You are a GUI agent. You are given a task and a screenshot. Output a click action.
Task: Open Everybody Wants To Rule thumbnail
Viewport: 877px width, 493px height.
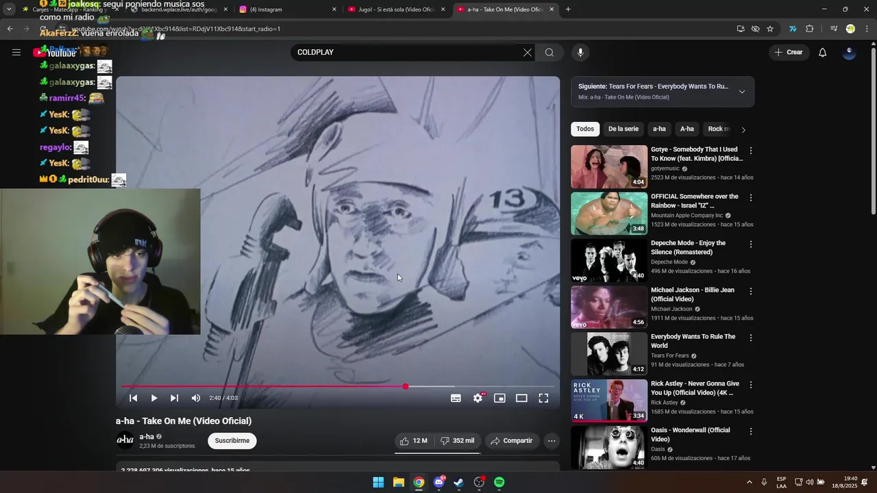(609, 354)
